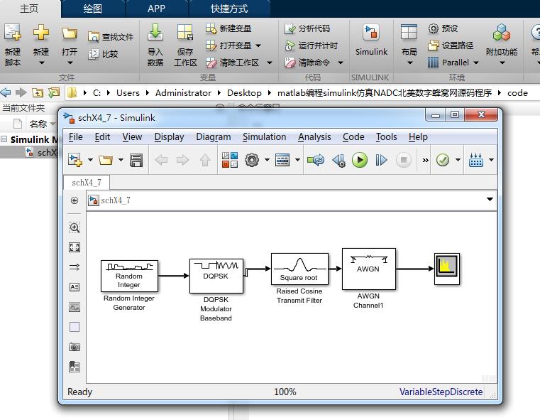Viewport: 540px width, 420px height.
Task: Save the model with the floppy disk icon
Action: click(x=136, y=160)
